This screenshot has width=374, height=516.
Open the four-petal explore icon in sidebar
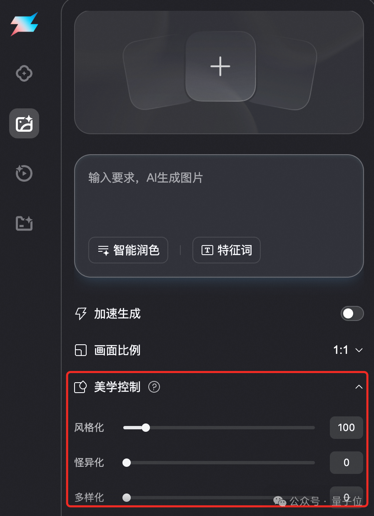coord(24,74)
